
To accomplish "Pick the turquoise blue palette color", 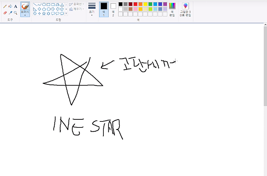I will (x=155, y=4).
